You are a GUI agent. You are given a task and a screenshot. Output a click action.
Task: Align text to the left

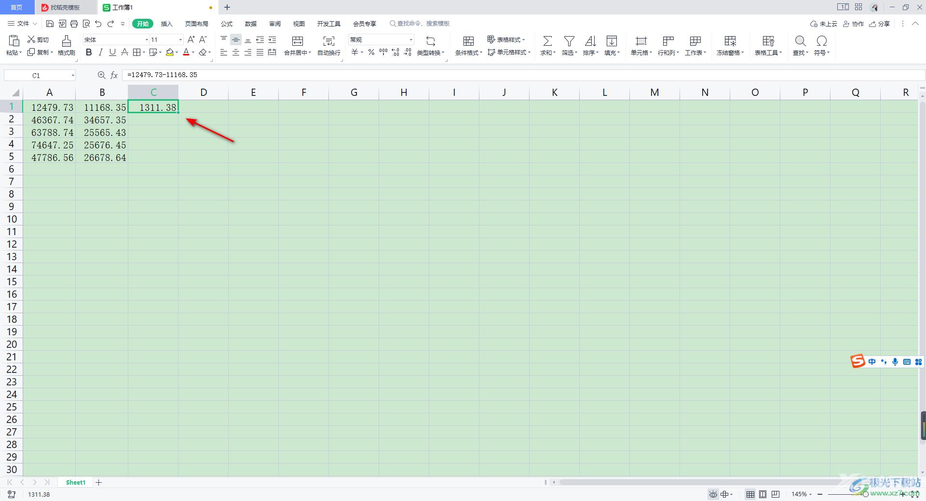pyautogui.click(x=224, y=52)
